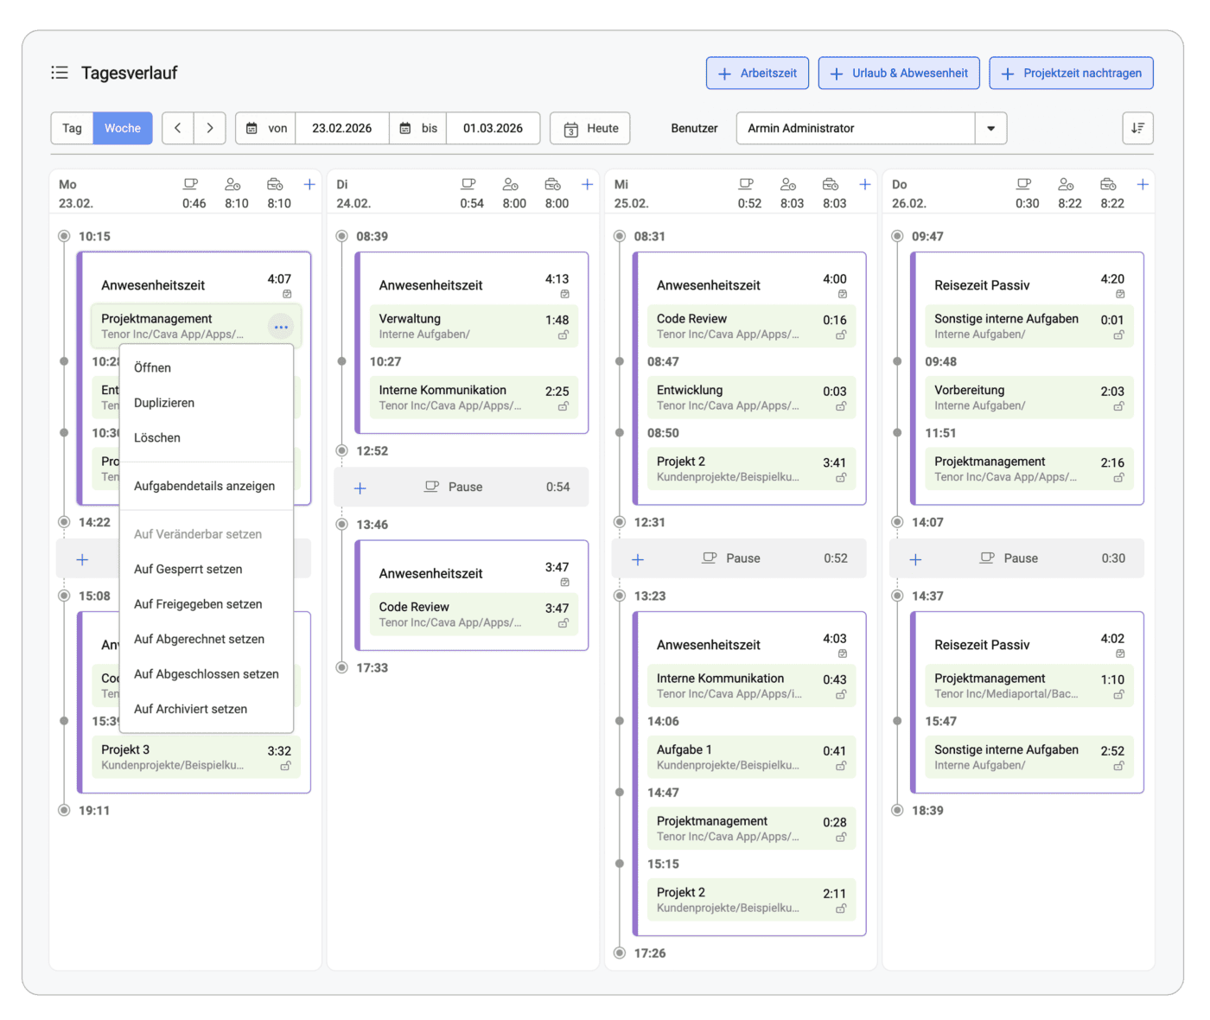Click plus icon in Thursday column header
The height and width of the screenshot is (1020, 1210).
coord(1142,184)
